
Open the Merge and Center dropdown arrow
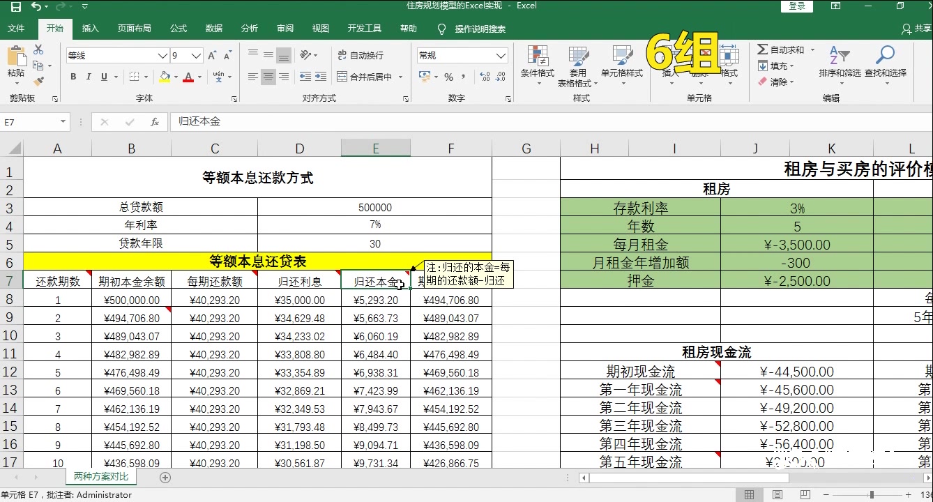pos(401,77)
